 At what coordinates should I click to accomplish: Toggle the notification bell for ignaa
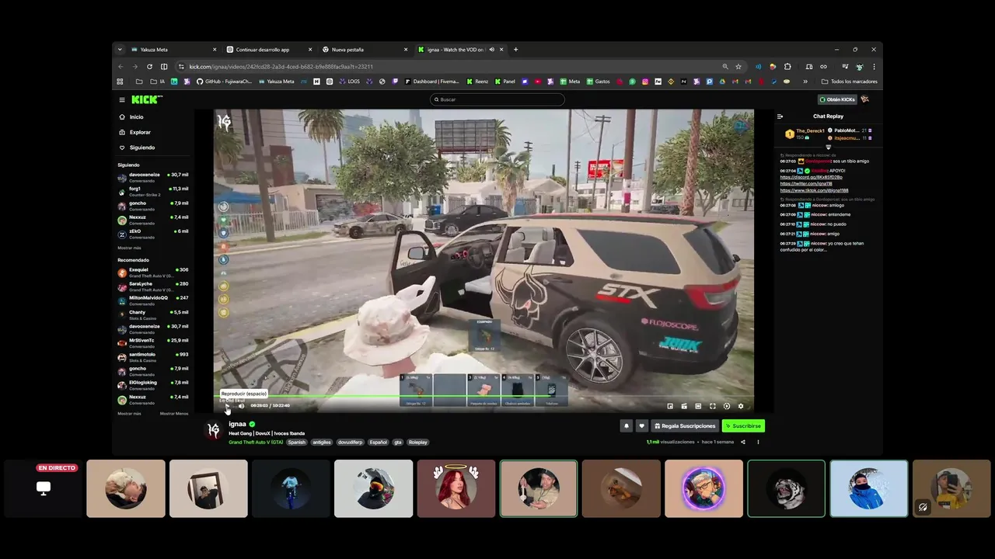click(x=626, y=425)
